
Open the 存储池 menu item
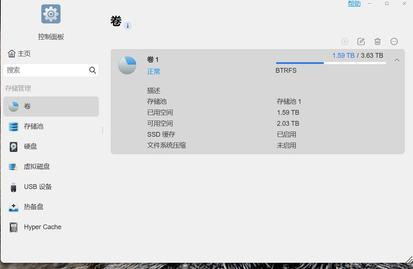click(x=51, y=126)
